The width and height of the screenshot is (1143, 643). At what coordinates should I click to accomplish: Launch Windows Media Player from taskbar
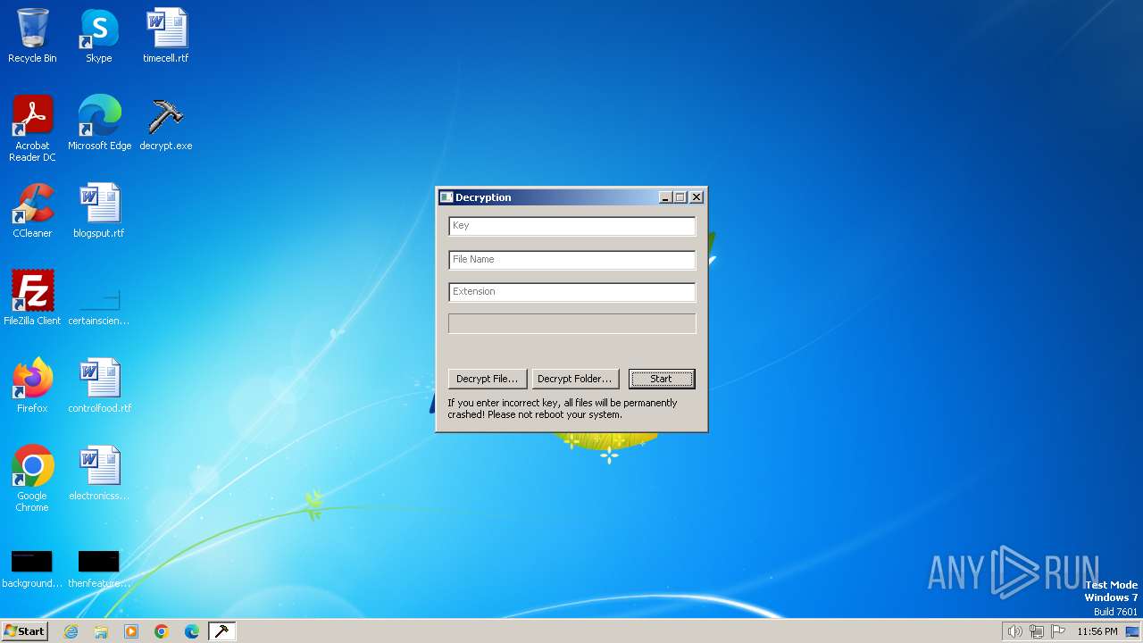click(x=131, y=631)
